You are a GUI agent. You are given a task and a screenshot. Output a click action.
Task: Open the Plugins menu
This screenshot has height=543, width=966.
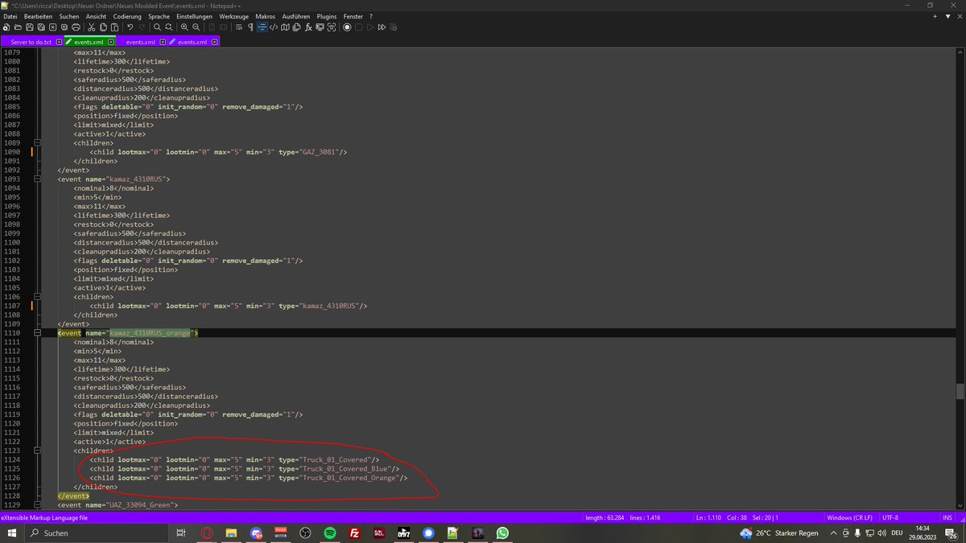(x=327, y=16)
